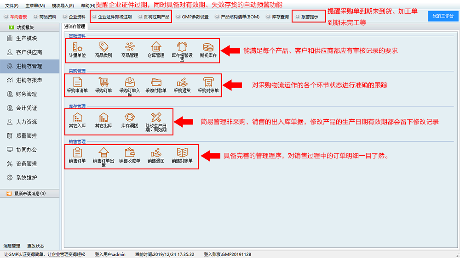The image size is (460, 258).
Task: Open the 财务管理 sidebar item
Action: 29,94
